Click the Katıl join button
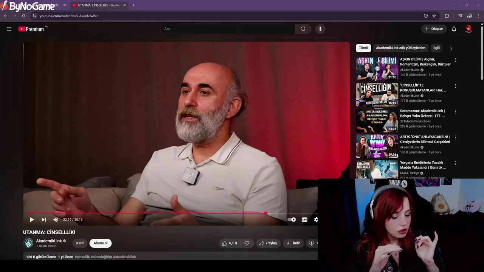 [80, 243]
